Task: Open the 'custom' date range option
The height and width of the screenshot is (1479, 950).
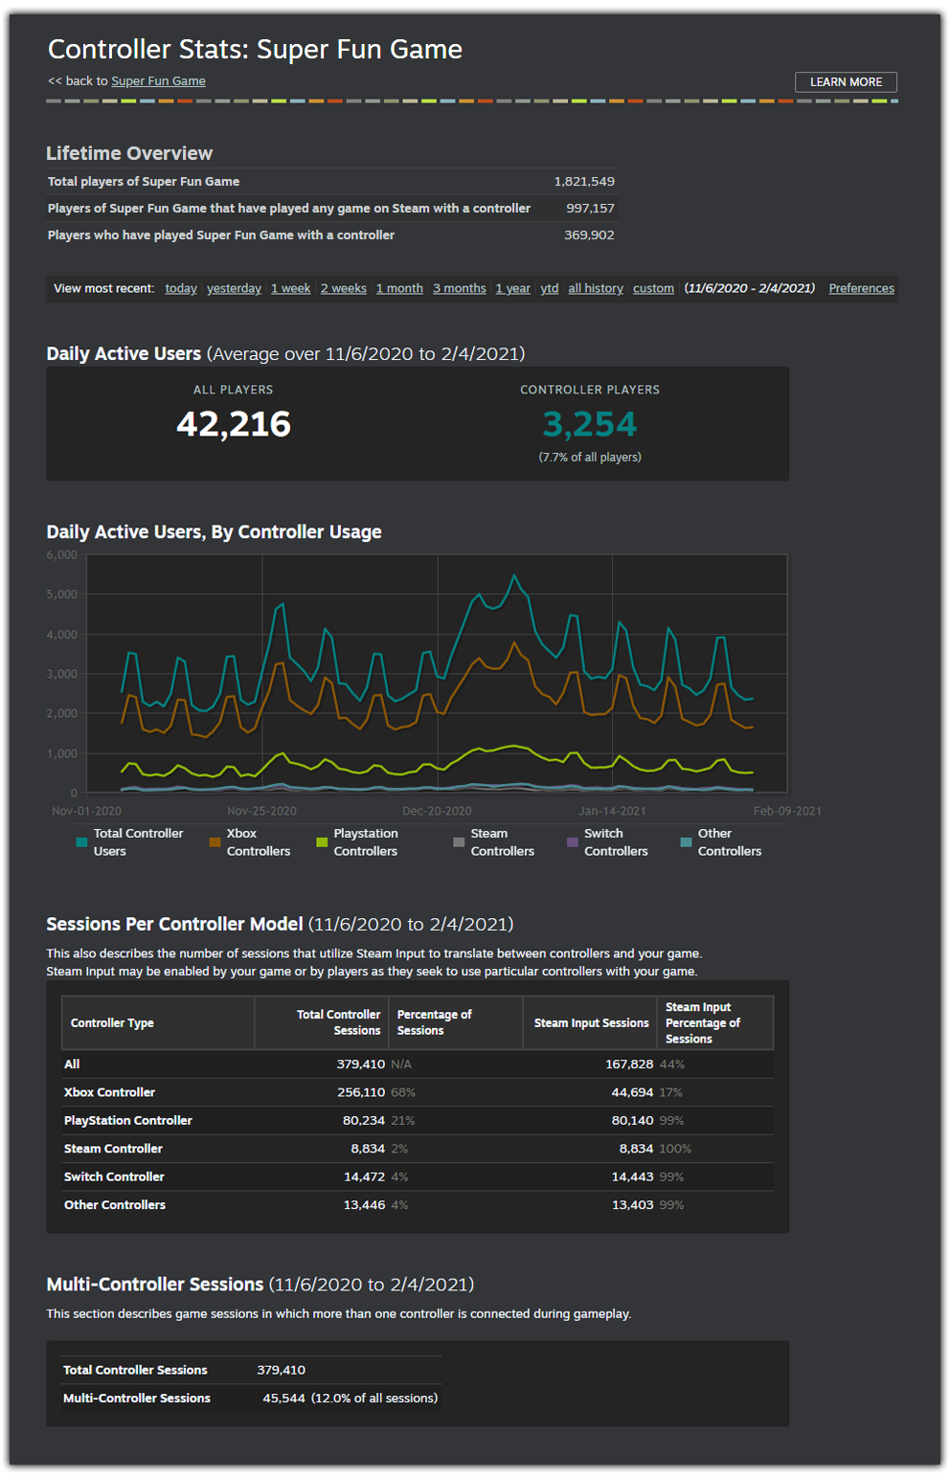Action: (x=653, y=288)
